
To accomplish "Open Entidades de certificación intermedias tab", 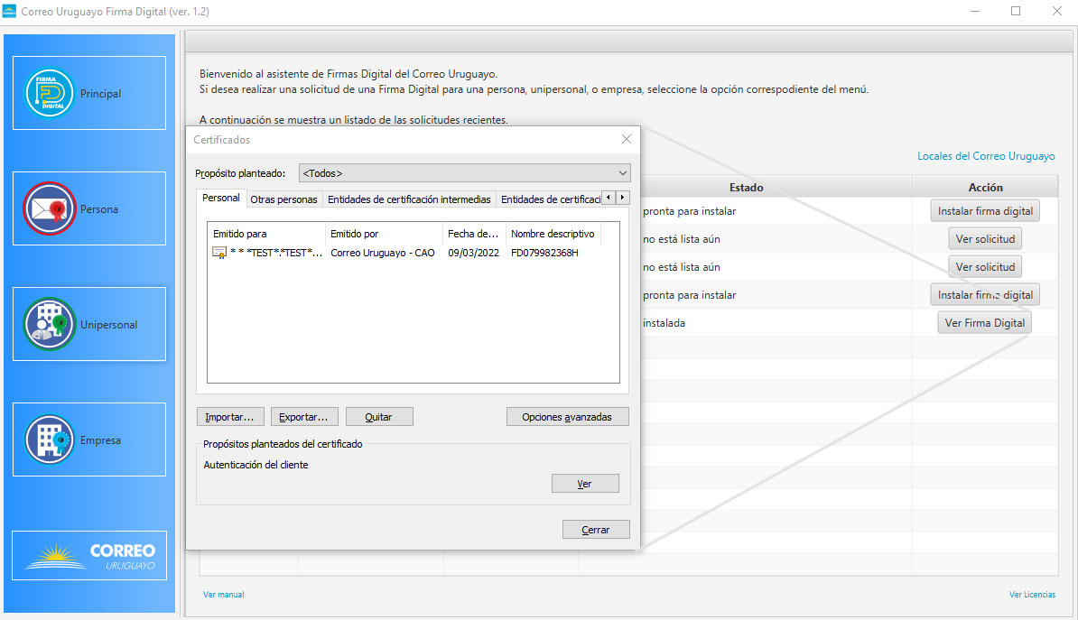I will click(x=409, y=199).
